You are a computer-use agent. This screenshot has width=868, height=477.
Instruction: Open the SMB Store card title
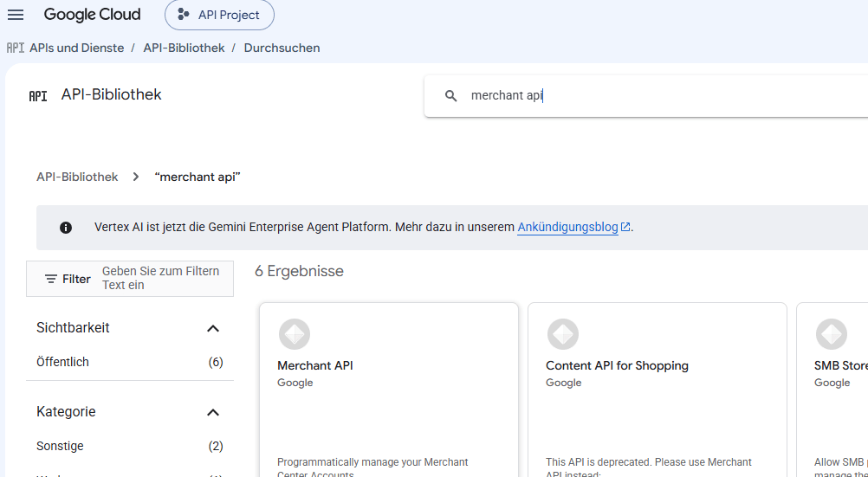[841, 366]
